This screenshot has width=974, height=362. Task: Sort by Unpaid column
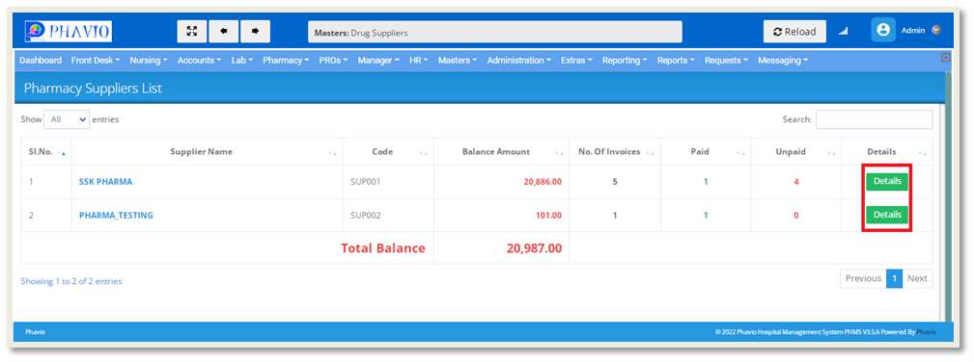(795, 152)
